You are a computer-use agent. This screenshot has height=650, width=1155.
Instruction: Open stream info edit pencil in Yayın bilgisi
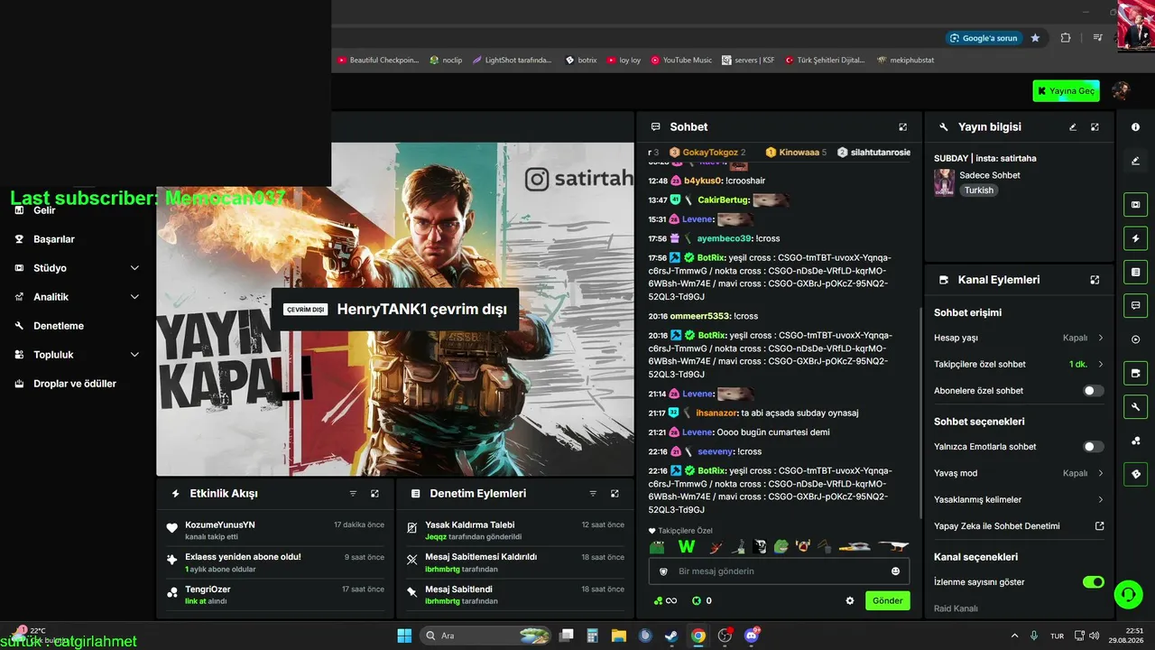click(x=1073, y=127)
